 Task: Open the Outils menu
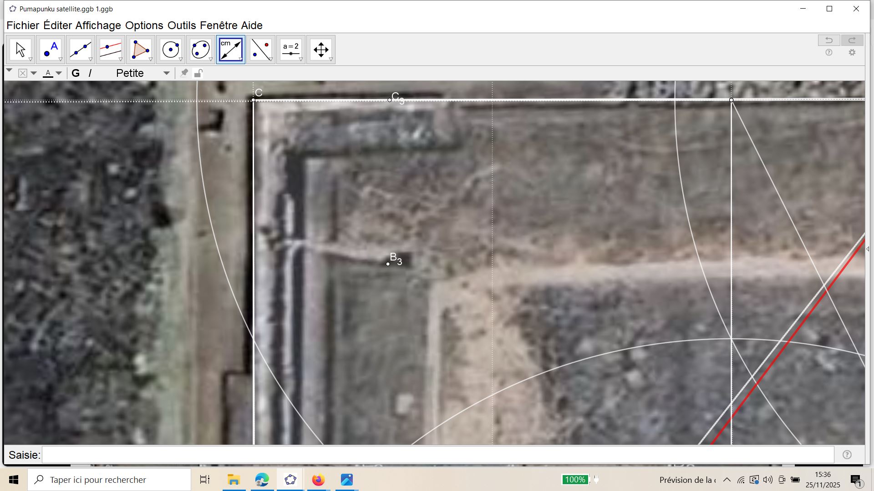tap(181, 25)
